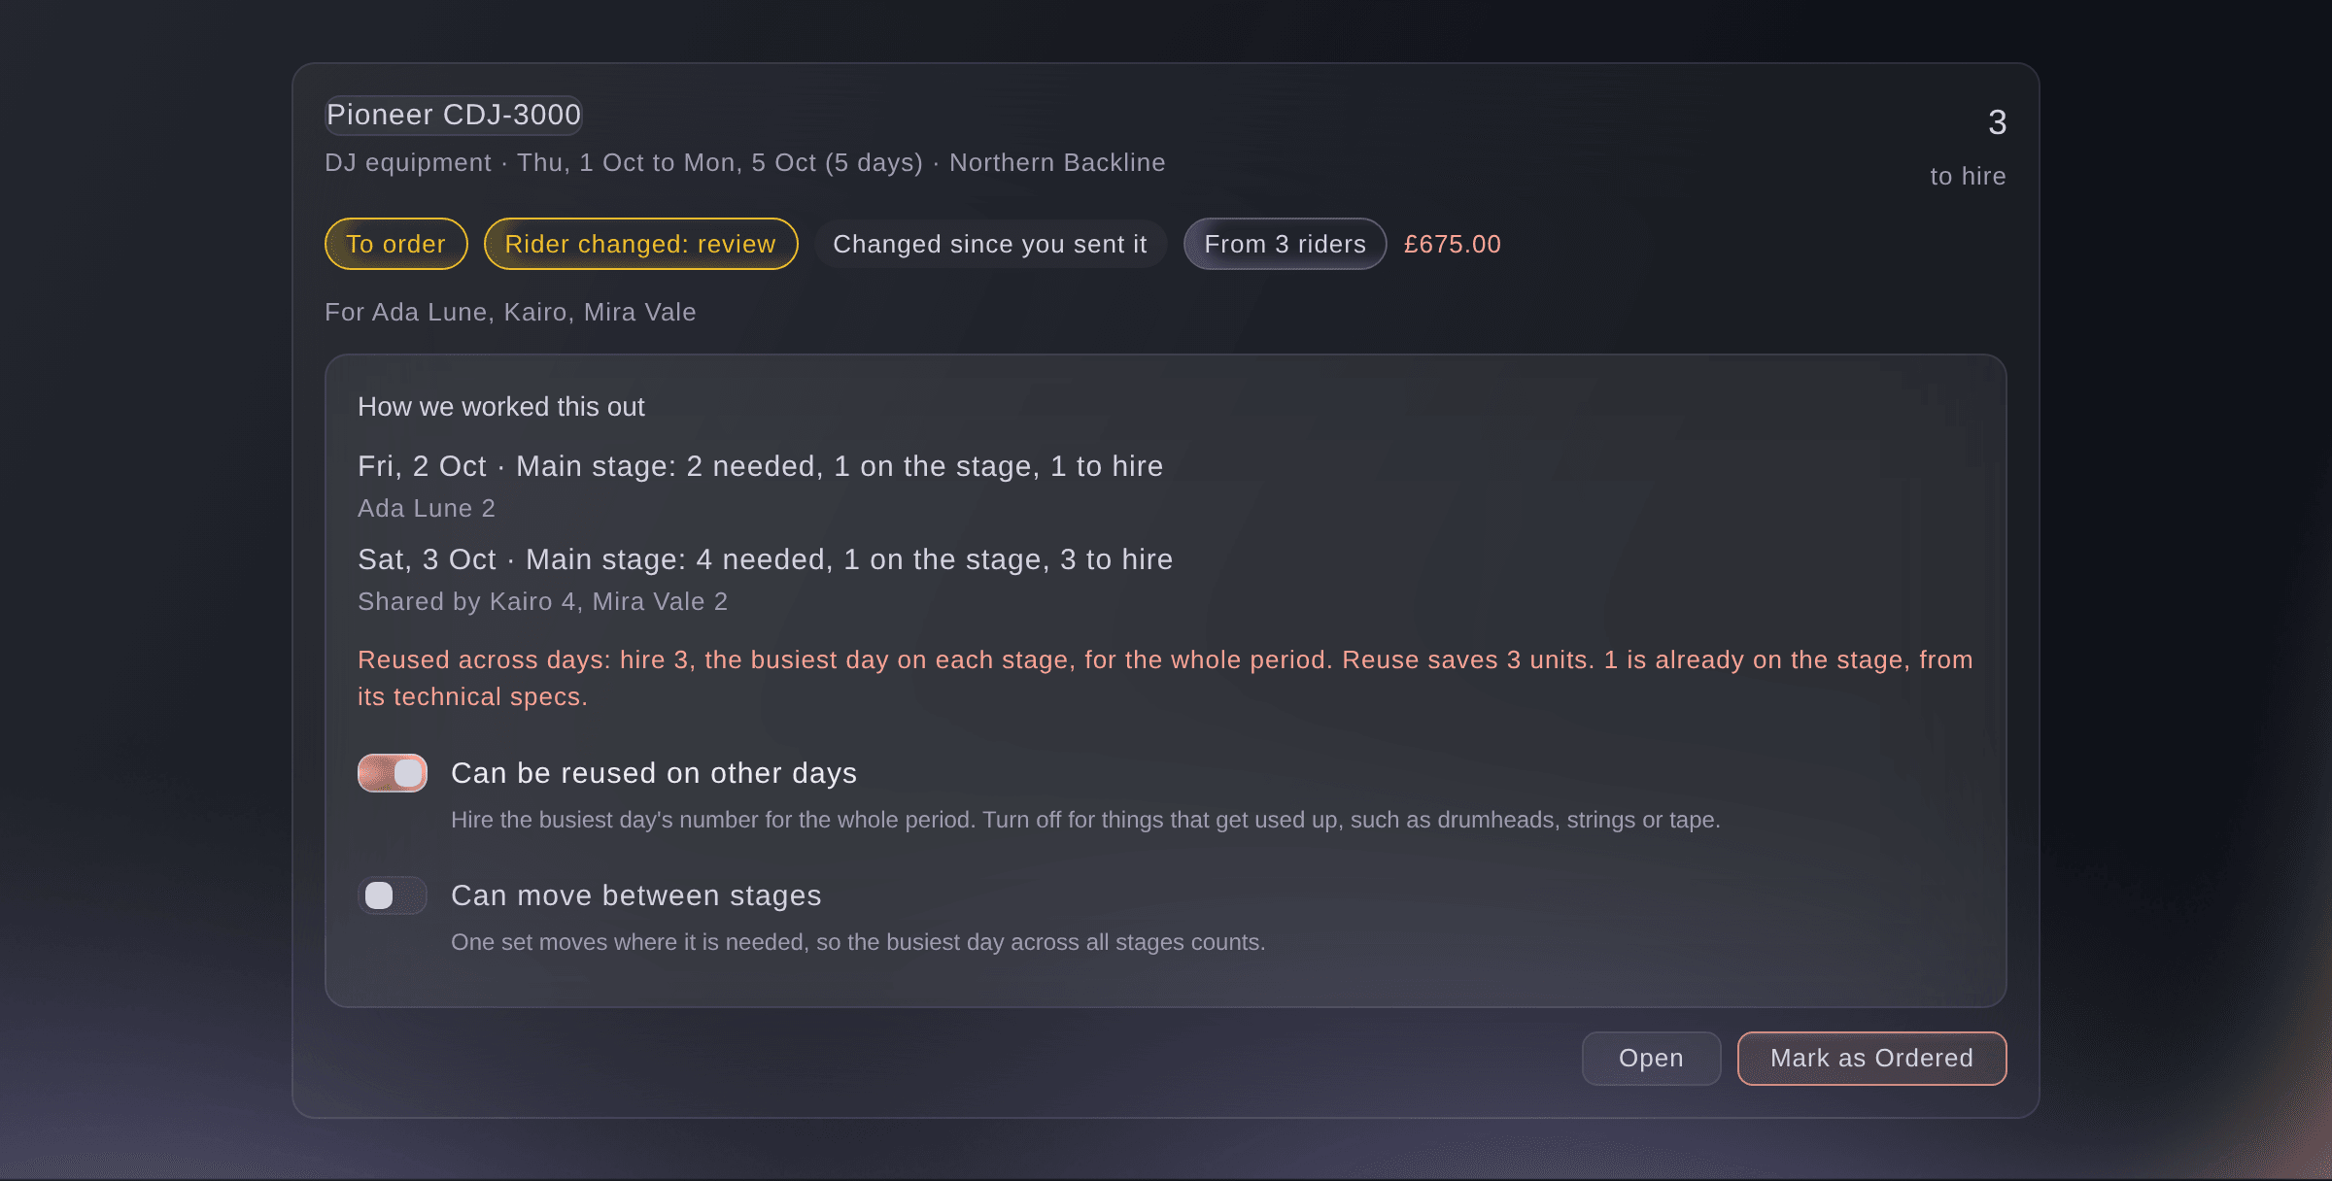The image size is (2332, 1181).
Task: Click the £675.00 price
Action: [1453, 244]
